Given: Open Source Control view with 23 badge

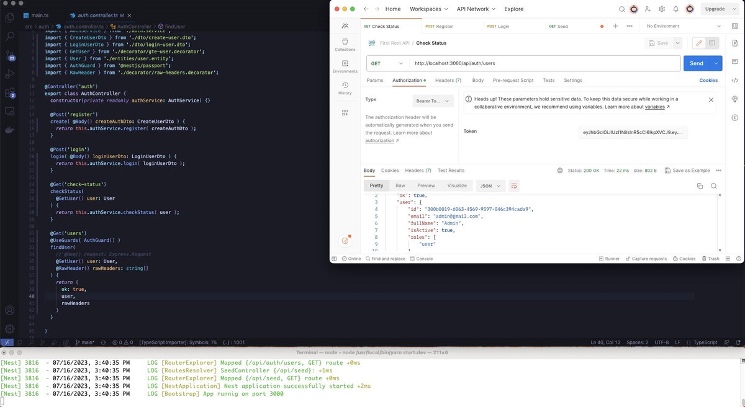Looking at the screenshot, I should tap(10, 56).
